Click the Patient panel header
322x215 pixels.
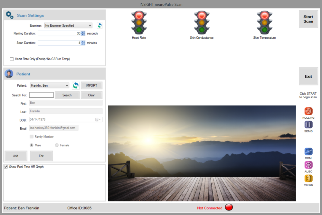point(23,73)
